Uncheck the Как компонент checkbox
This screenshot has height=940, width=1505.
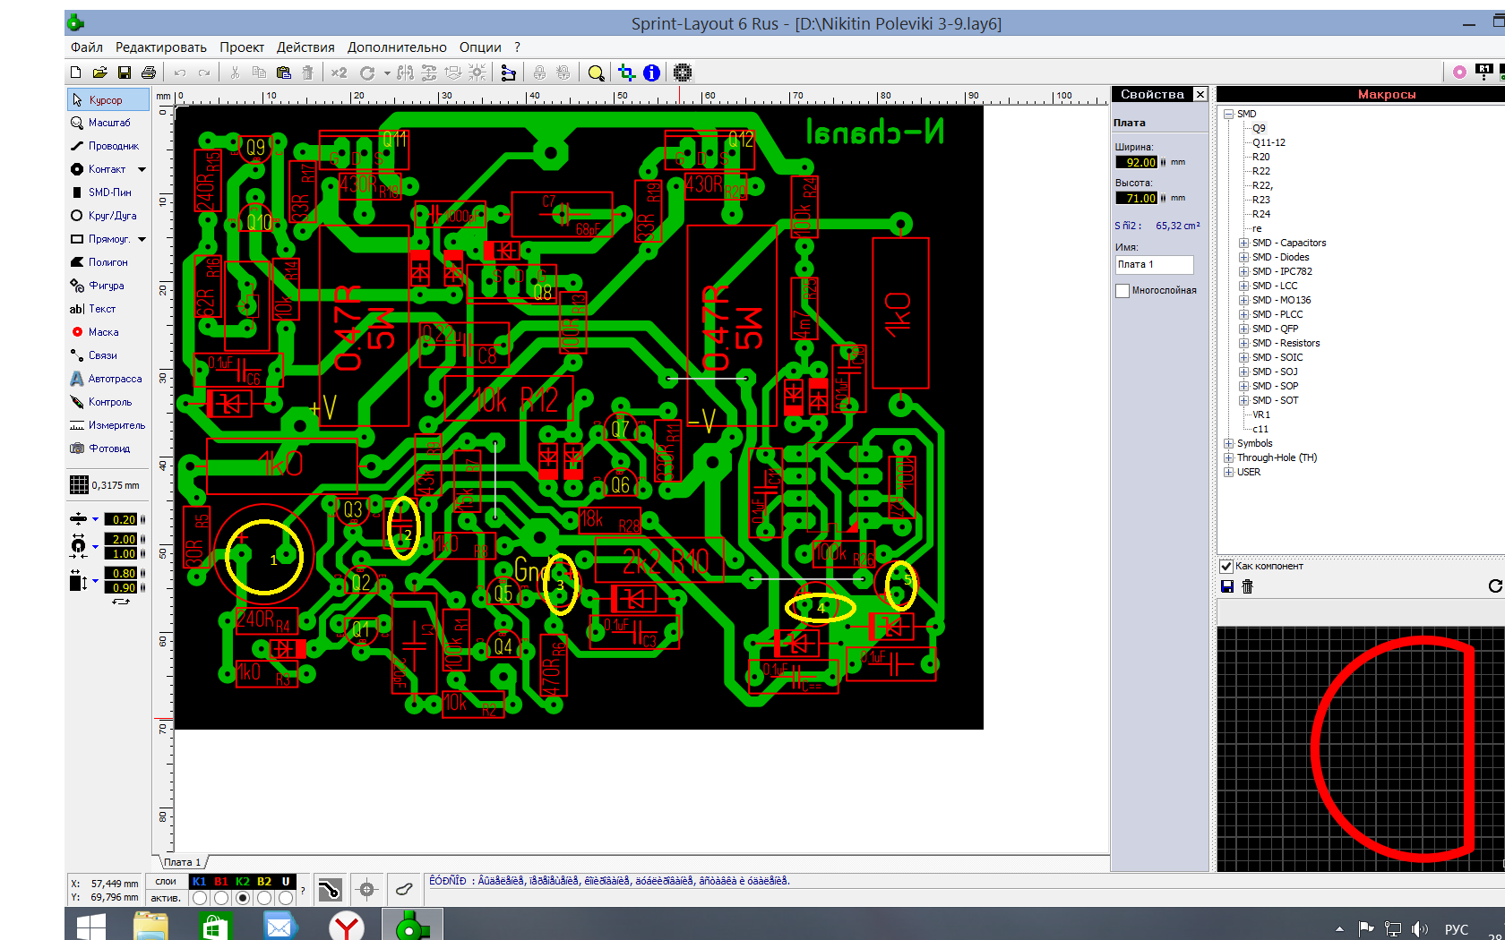(1226, 566)
